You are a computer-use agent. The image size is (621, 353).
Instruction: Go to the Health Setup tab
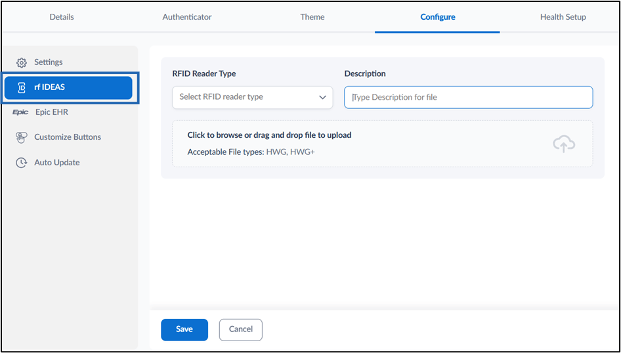[x=563, y=17]
